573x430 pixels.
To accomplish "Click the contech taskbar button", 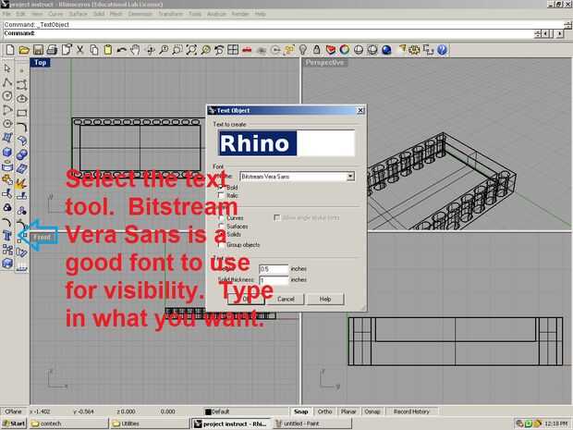I will click(x=68, y=424).
